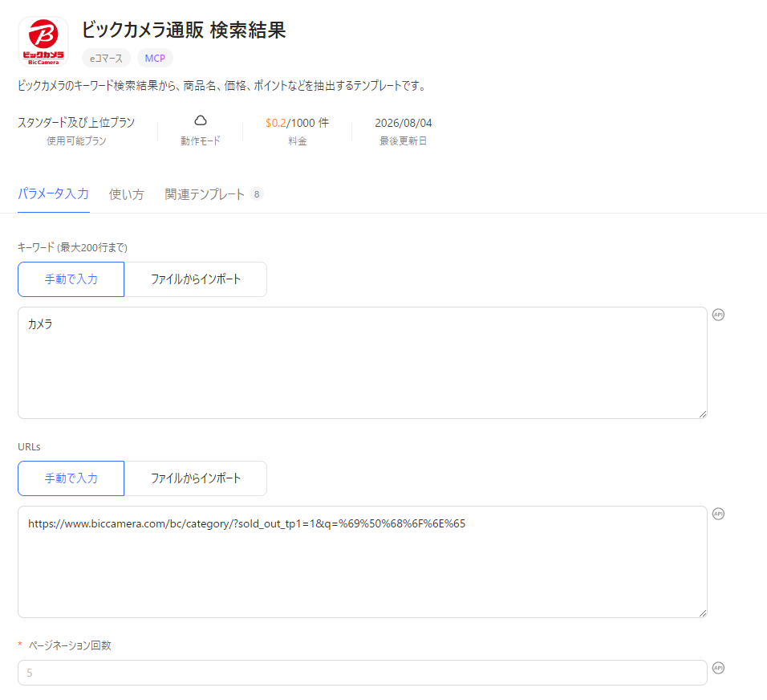Viewport: 767px width, 700px height.
Task: Click the ビックカメラ通販 検索結果 title
Action: [x=184, y=30]
